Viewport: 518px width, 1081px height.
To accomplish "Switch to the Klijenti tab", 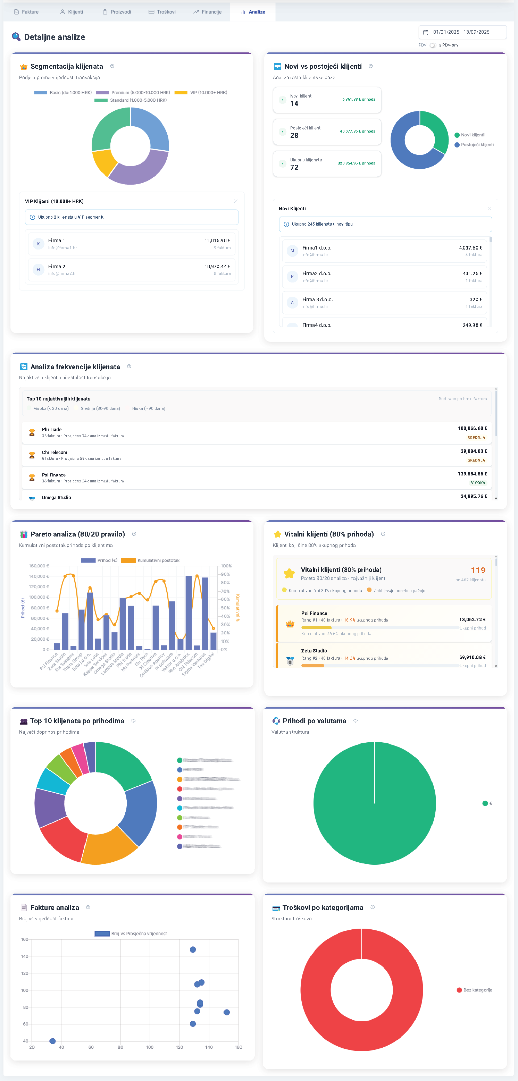I will 72,12.
